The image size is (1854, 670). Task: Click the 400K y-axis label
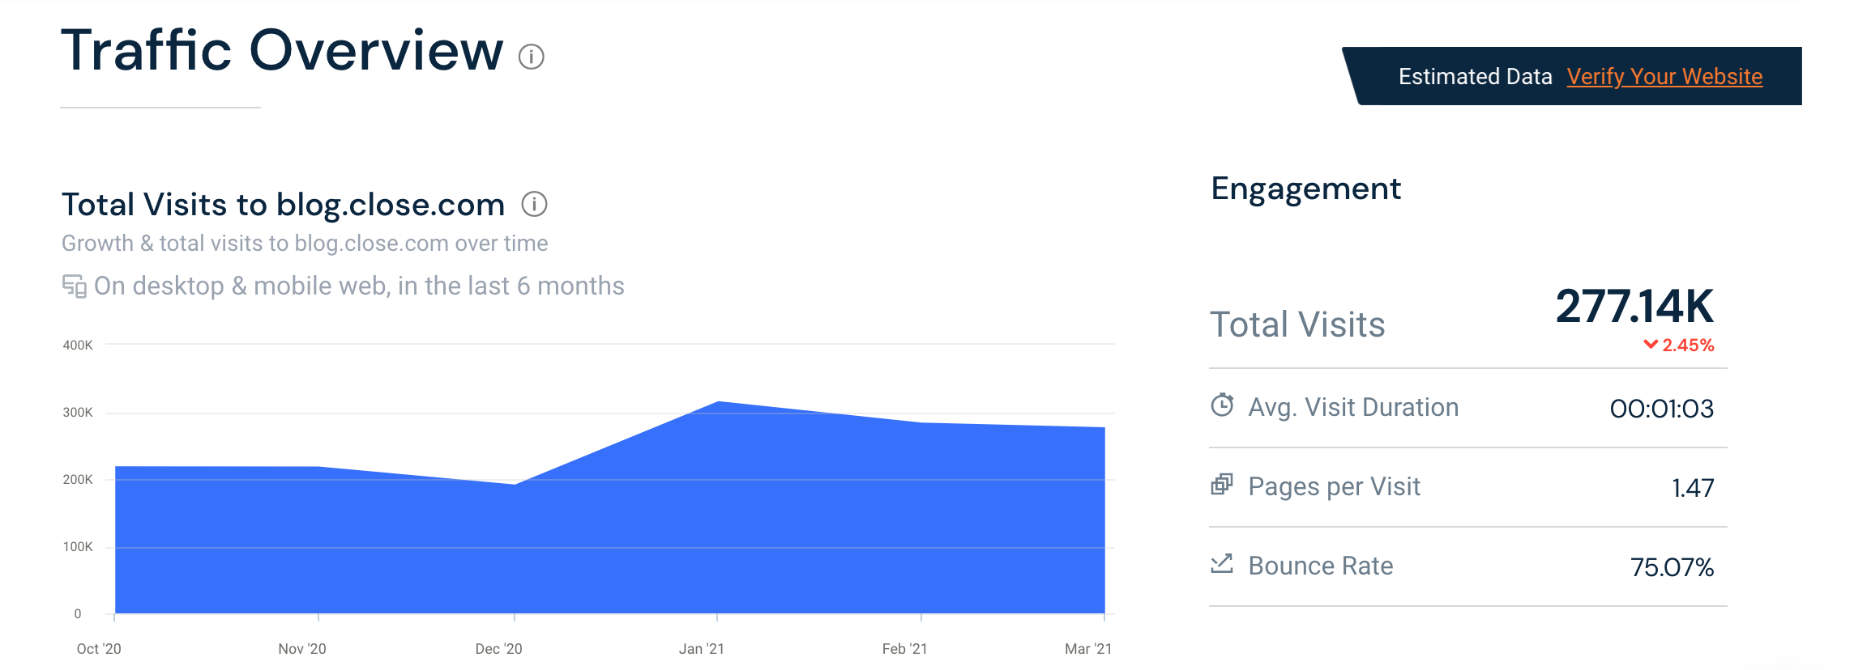point(78,346)
